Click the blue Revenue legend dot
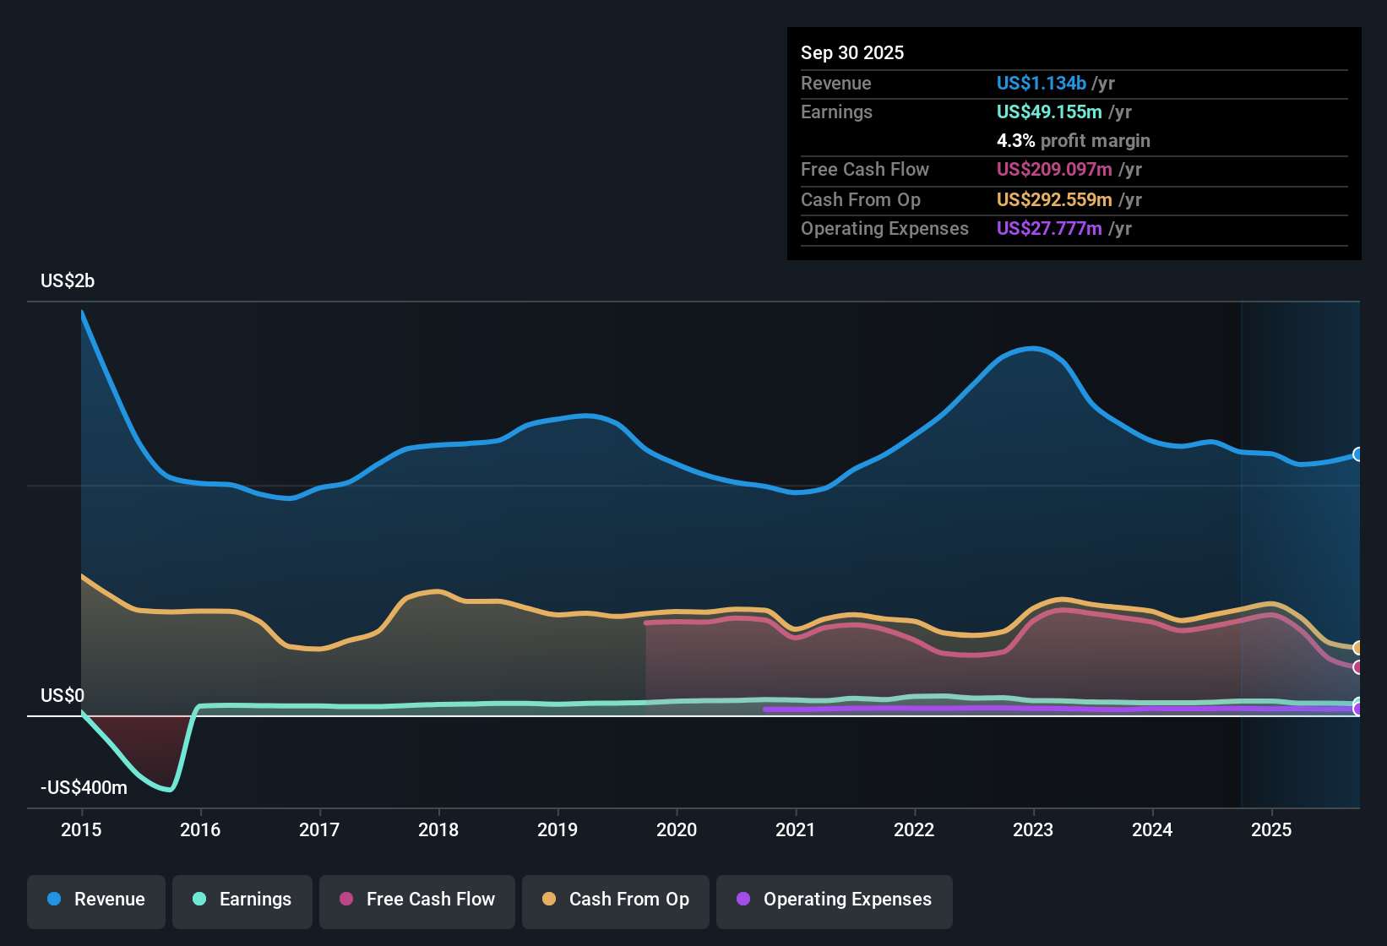 click(55, 900)
